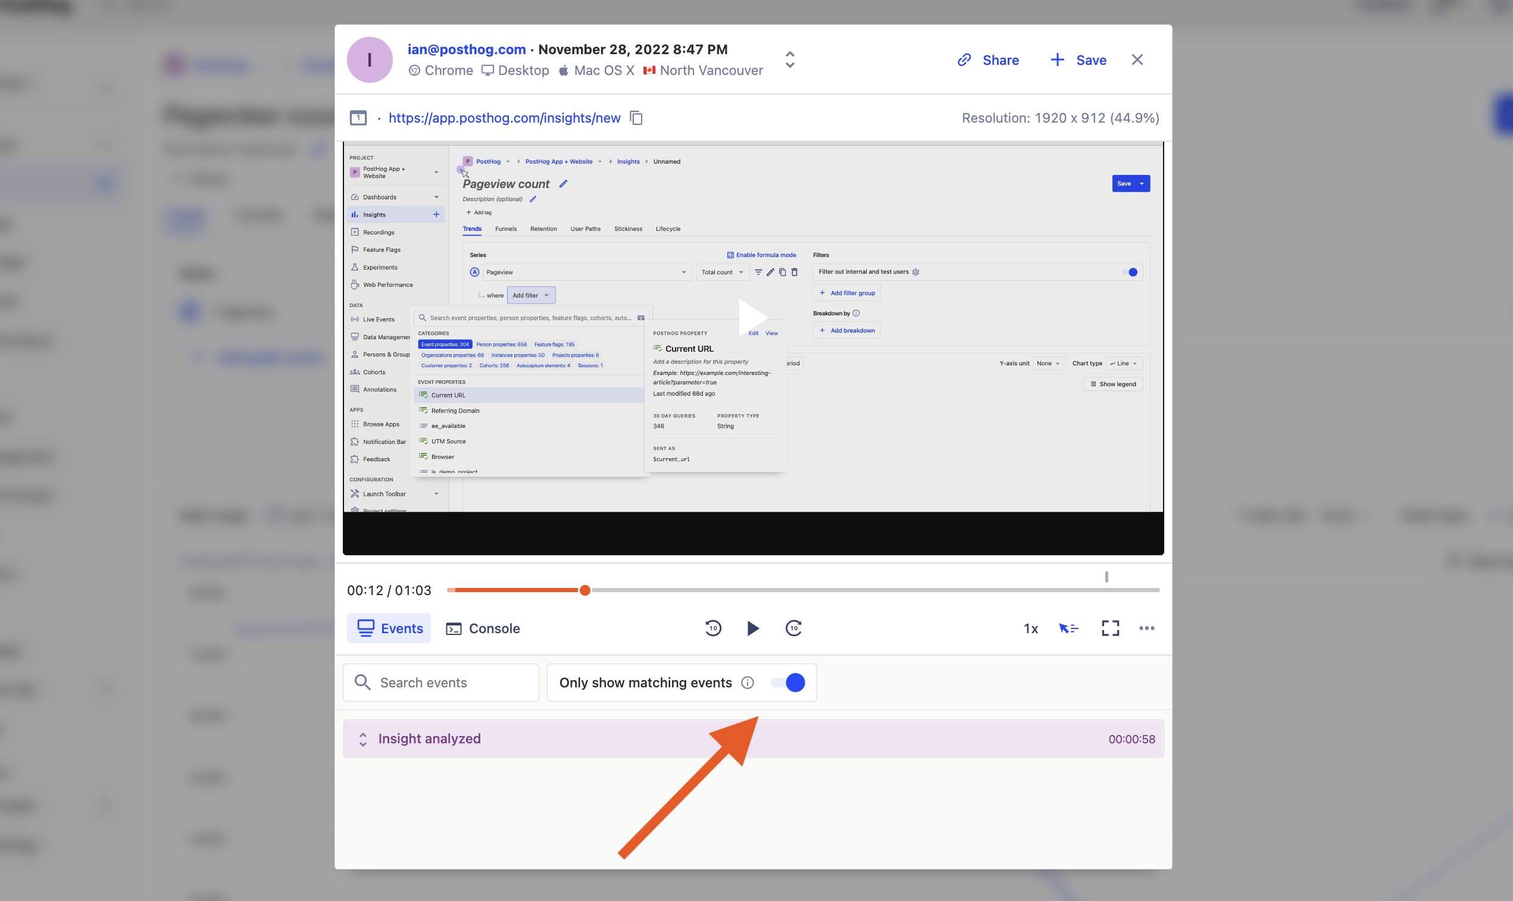Rewind the recording 10 seconds

pyautogui.click(x=713, y=628)
